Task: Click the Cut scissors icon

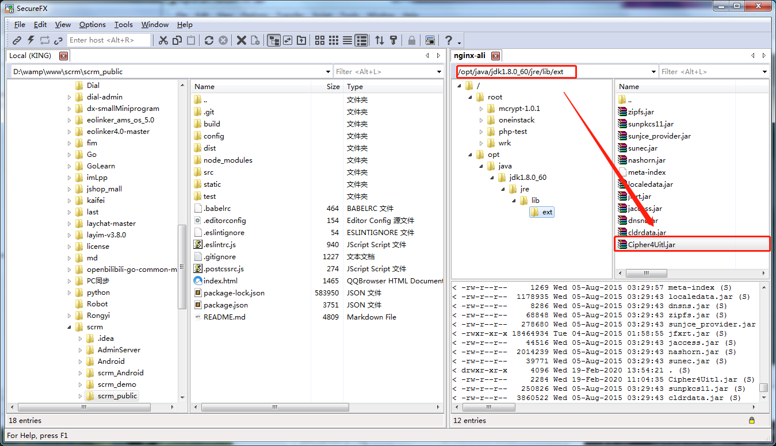Action: tap(163, 40)
